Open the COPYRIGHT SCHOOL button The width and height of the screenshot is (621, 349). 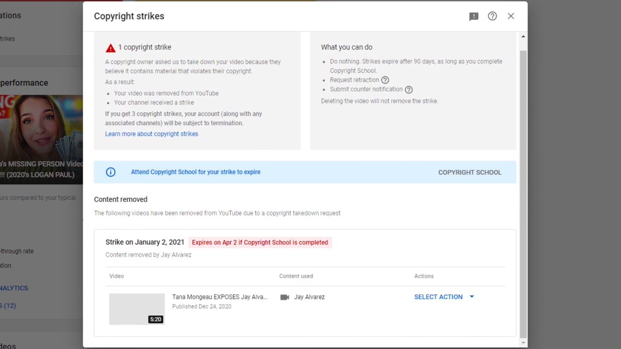tap(470, 172)
